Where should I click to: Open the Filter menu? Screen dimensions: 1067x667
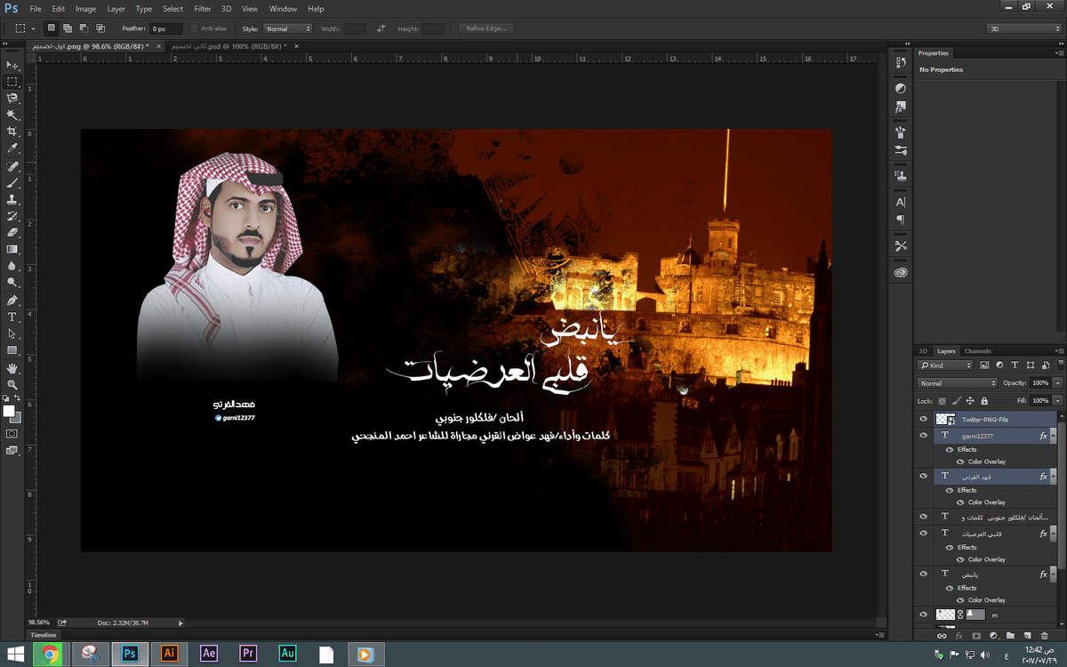(203, 8)
